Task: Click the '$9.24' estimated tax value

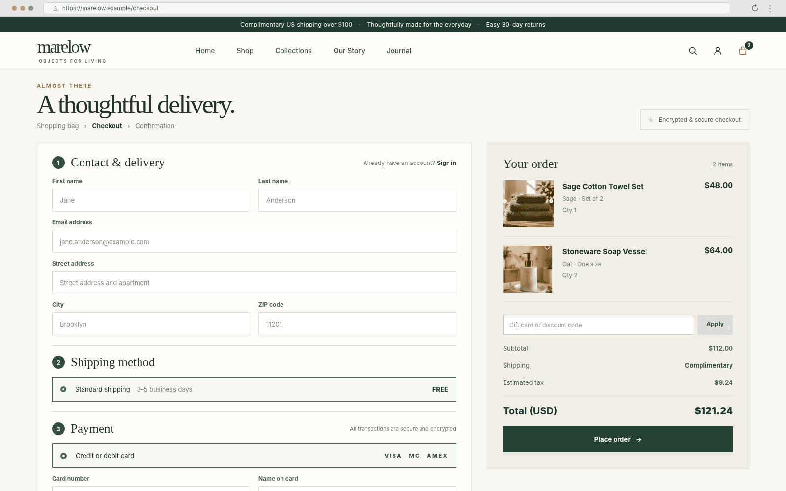Action: tap(724, 382)
